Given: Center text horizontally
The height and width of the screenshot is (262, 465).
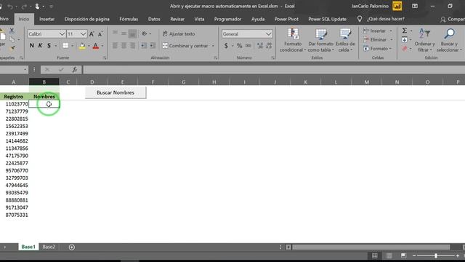Looking at the screenshot, I should point(124,45).
